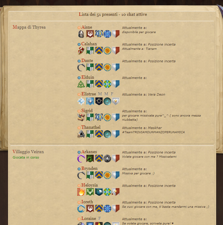Click the spider web medallion under Arkanes
This screenshot has width=223, height=225.
point(107,159)
